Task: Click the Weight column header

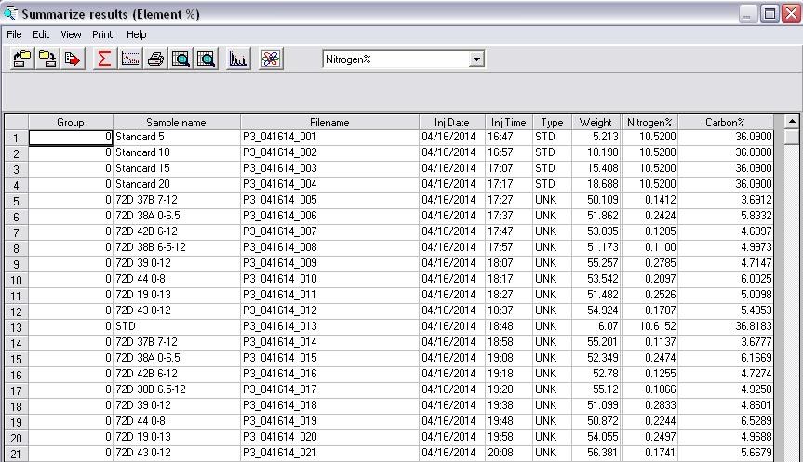Action: pos(596,122)
